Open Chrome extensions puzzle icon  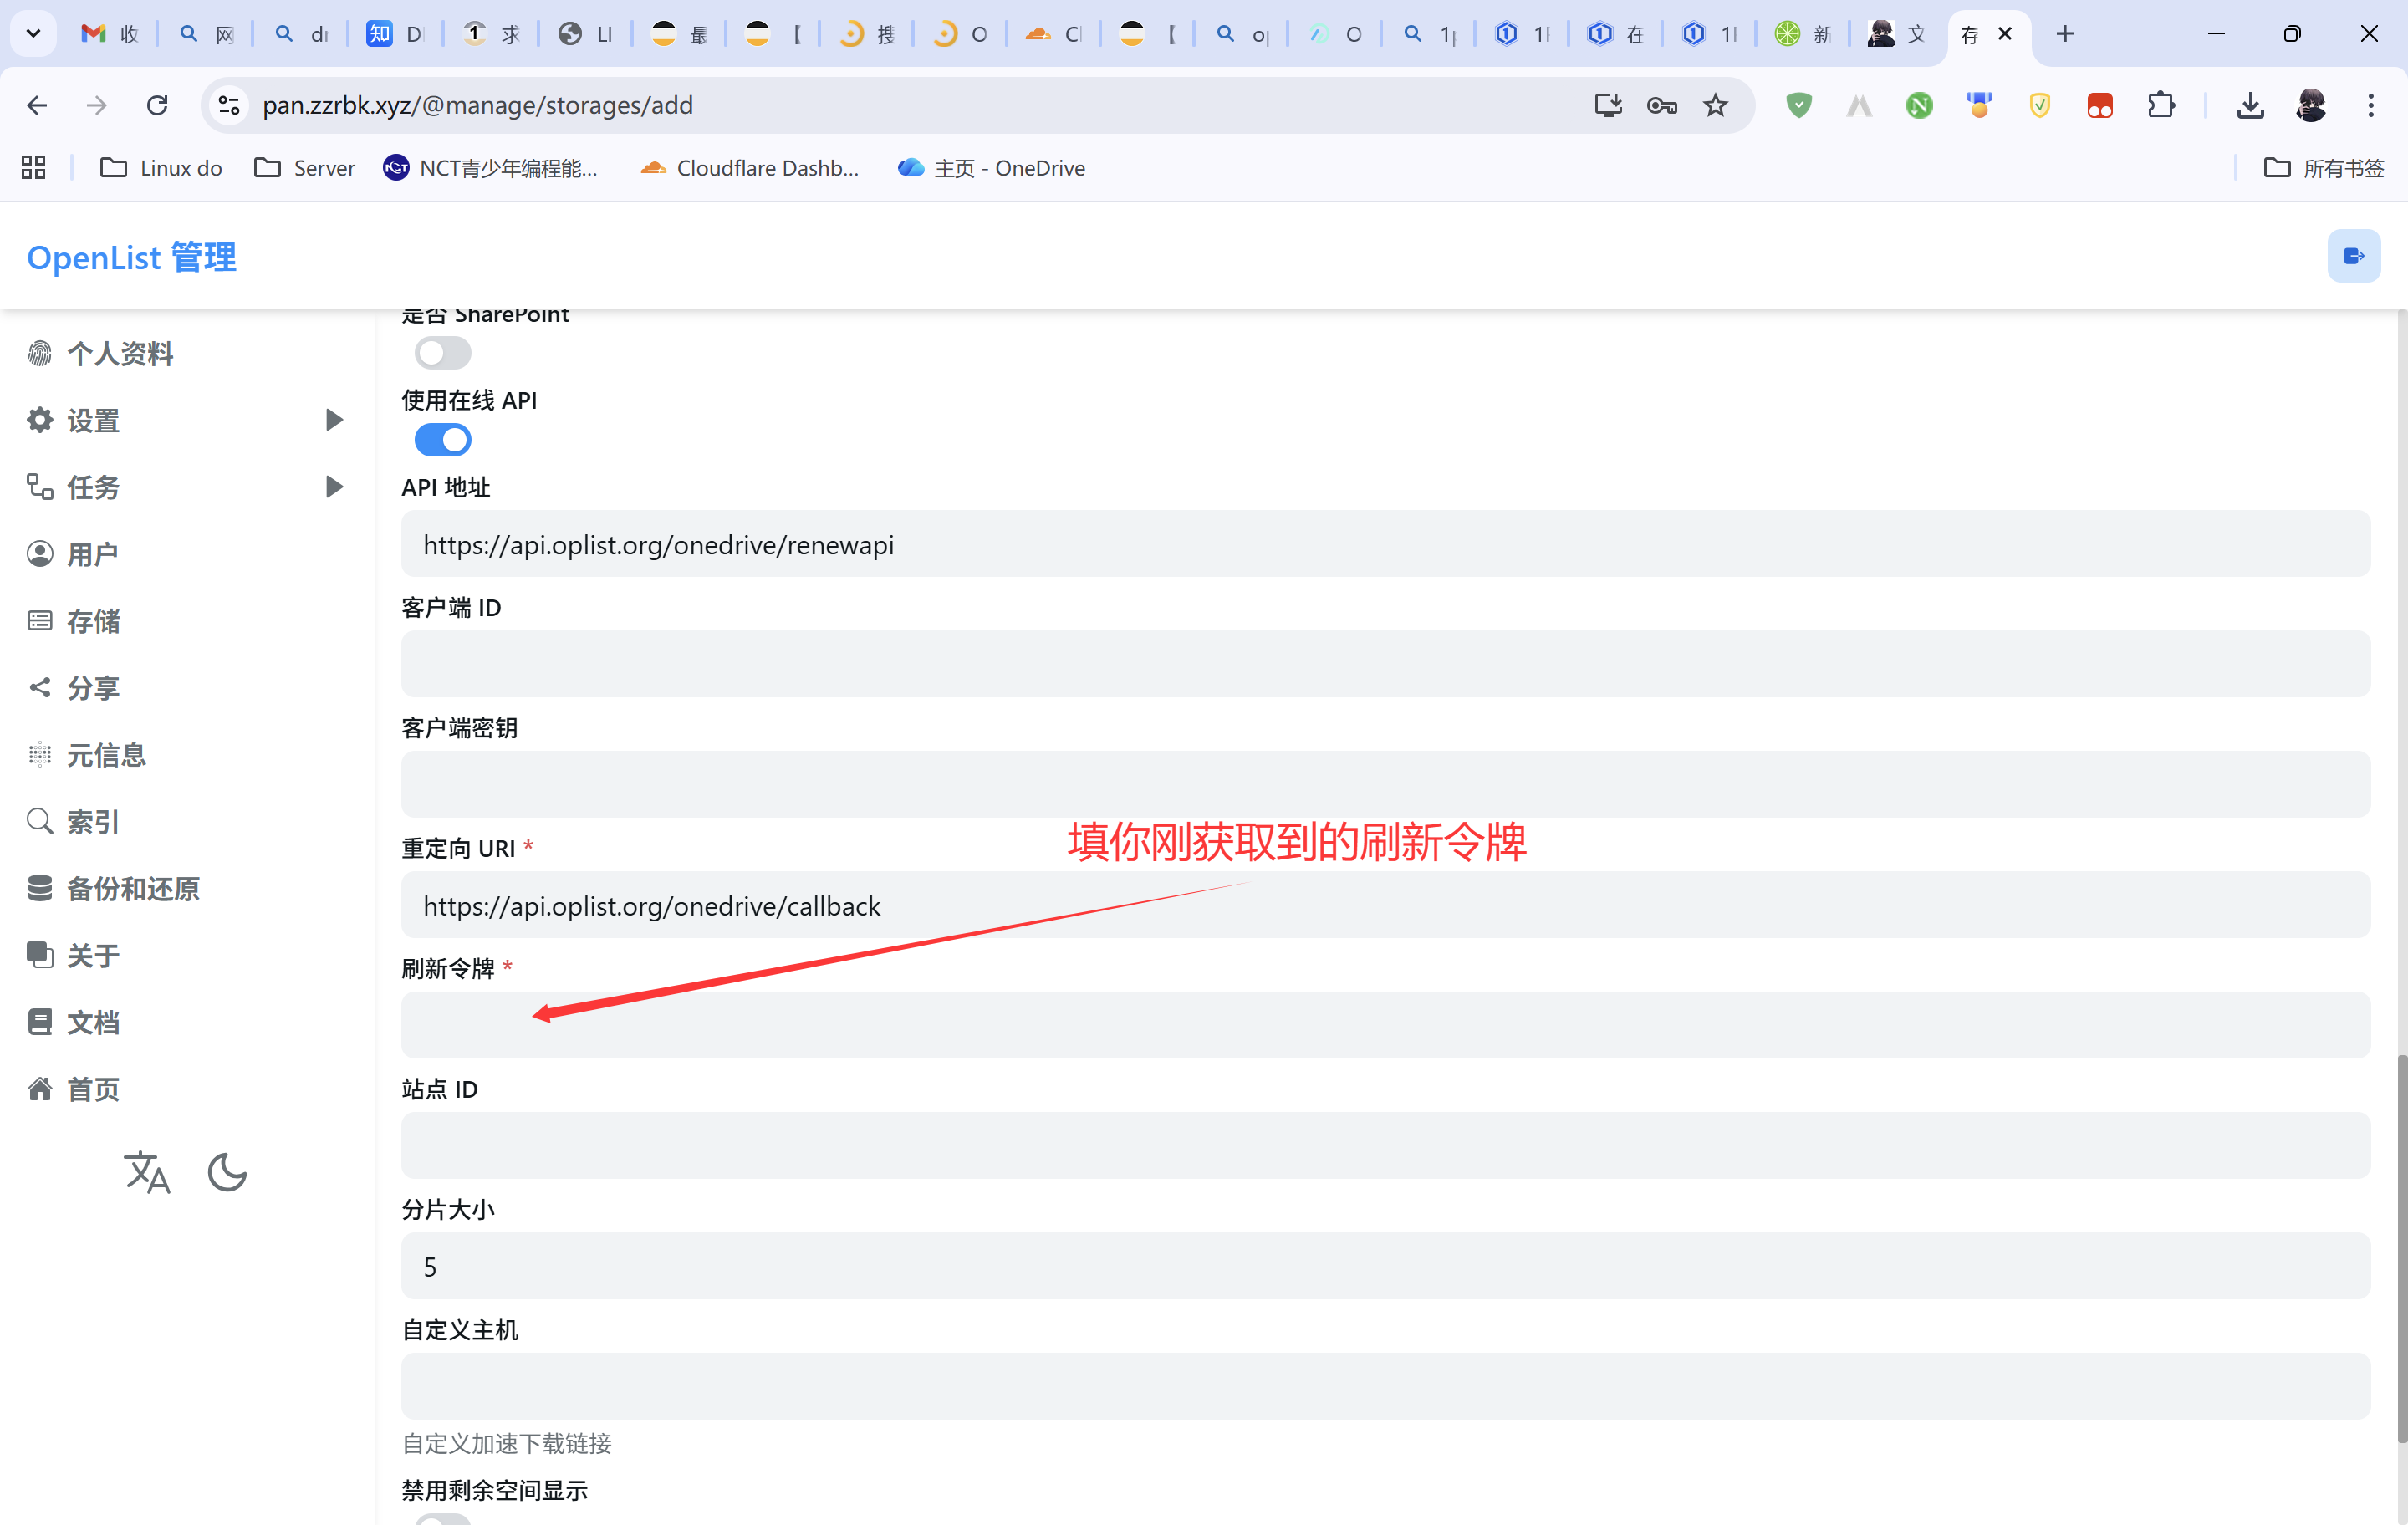(2160, 105)
